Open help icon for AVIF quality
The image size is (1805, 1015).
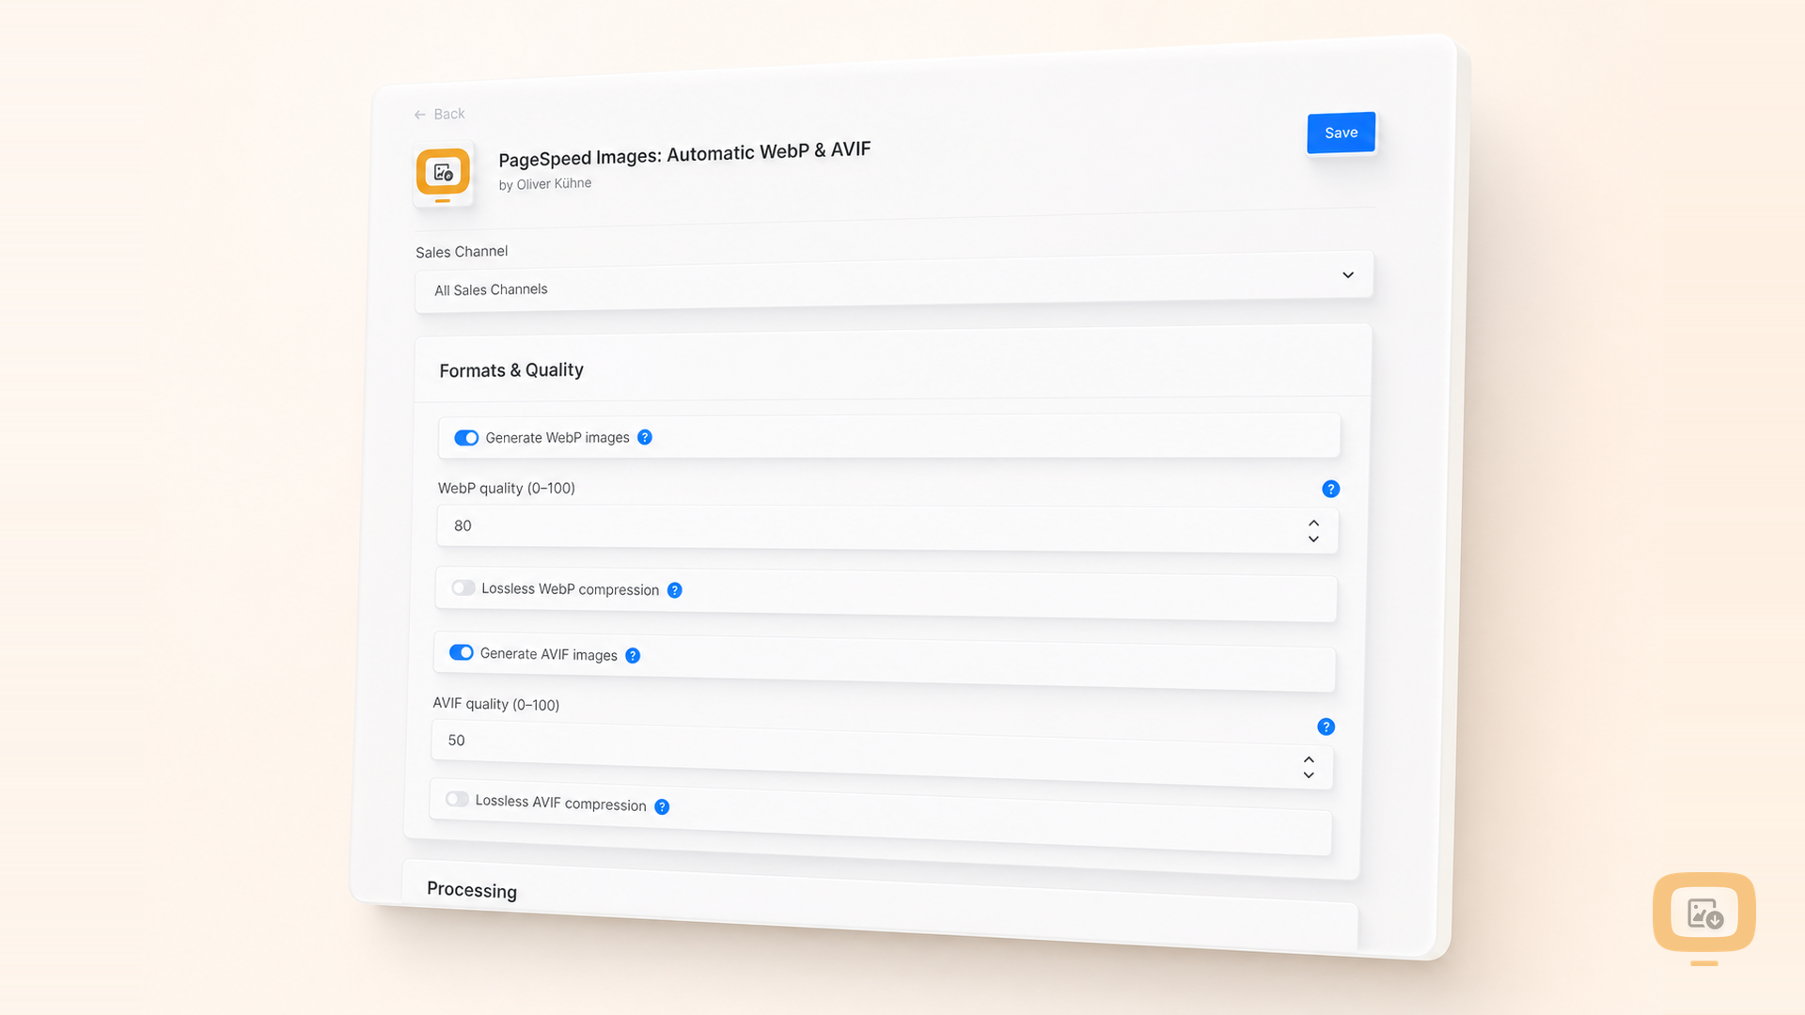pyautogui.click(x=1326, y=726)
